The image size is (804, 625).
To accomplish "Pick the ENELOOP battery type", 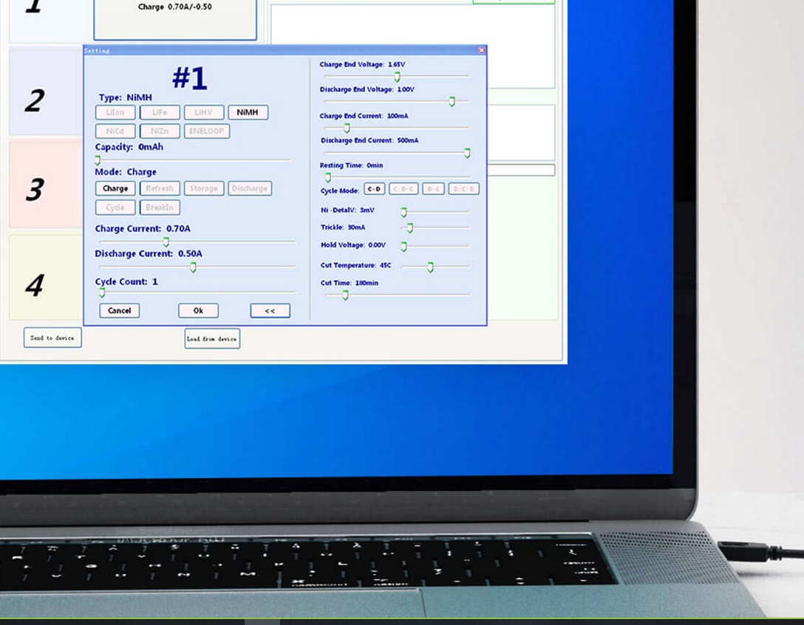I will (207, 132).
